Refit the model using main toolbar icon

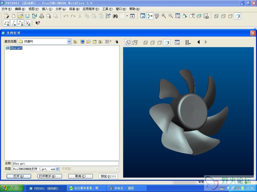[x=178, y=16]
